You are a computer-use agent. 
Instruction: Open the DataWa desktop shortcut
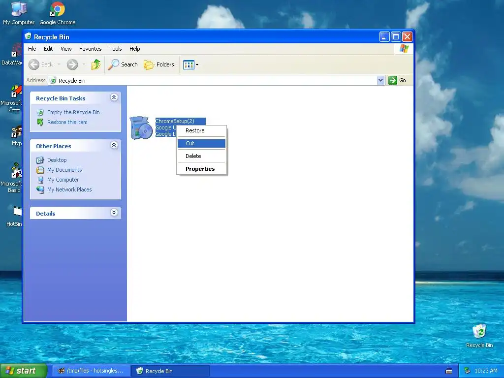pyautogui.click(x=12, y=55)
